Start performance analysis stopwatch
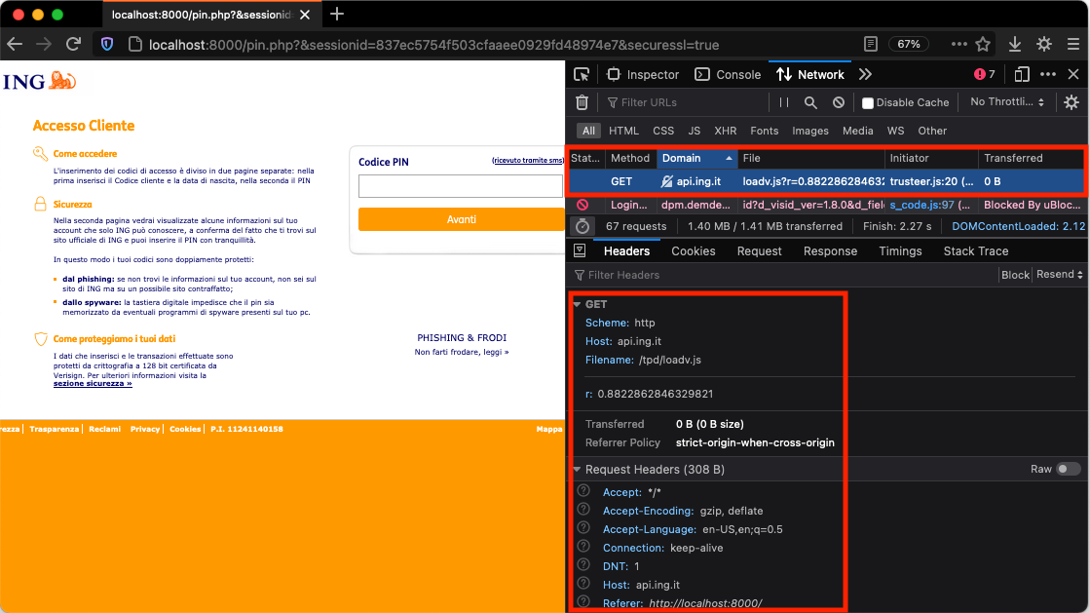The image size is (1090, 613). 583,226
